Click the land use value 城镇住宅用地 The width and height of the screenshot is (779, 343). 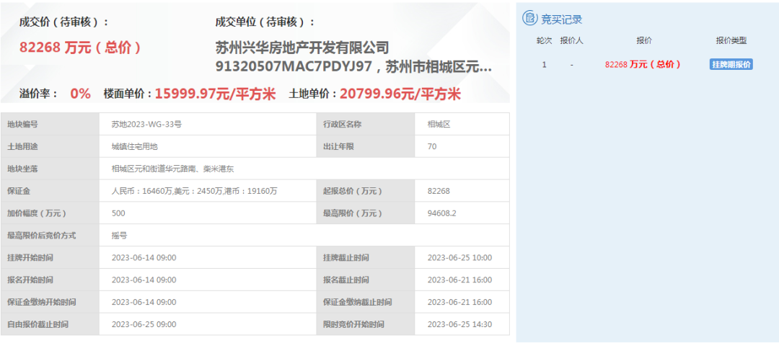tap(135, 146)
